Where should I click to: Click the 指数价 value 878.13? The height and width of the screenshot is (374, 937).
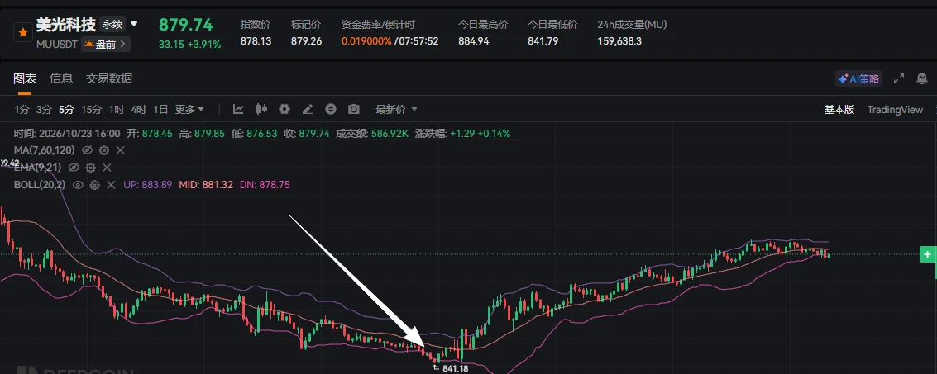coord(256,41)
